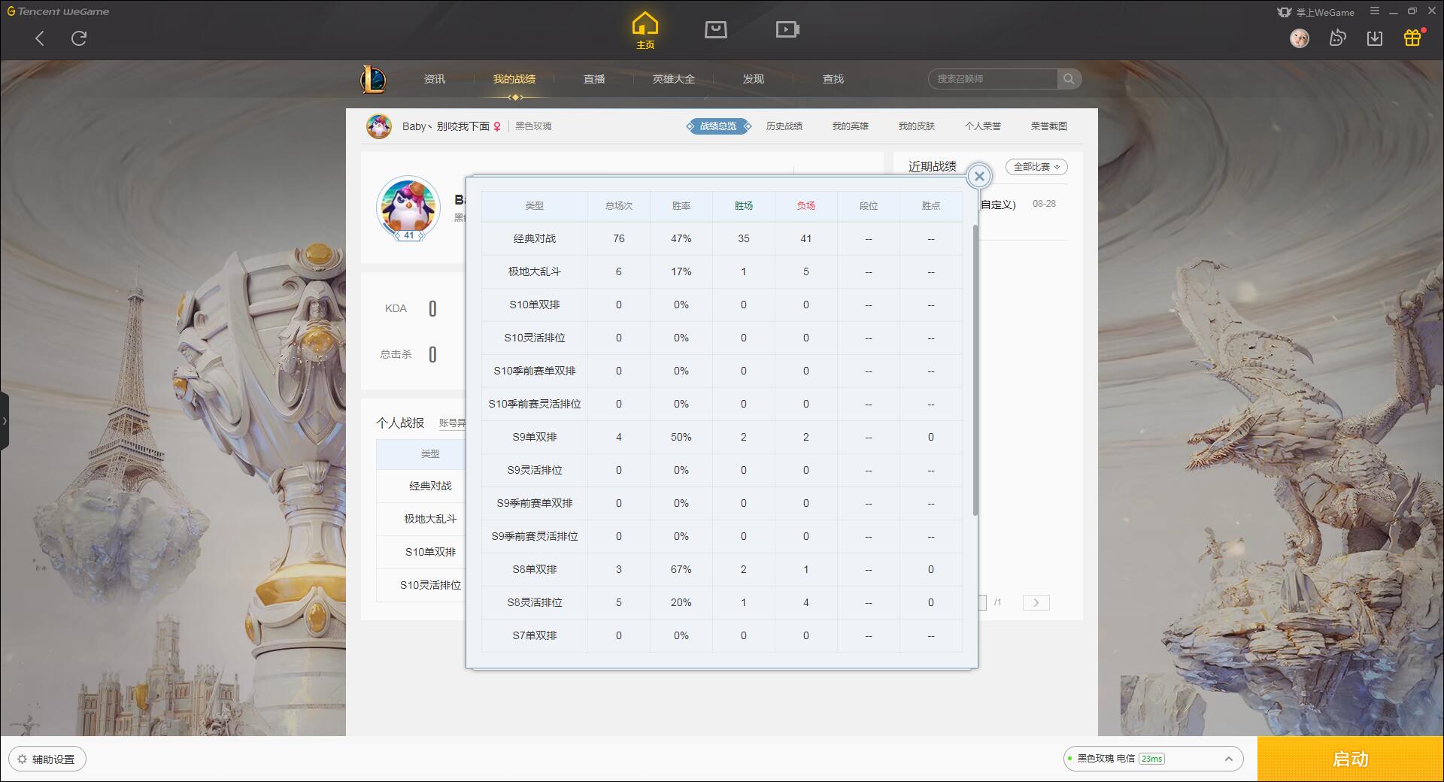Click the 胜场 column header

[744, 205]
